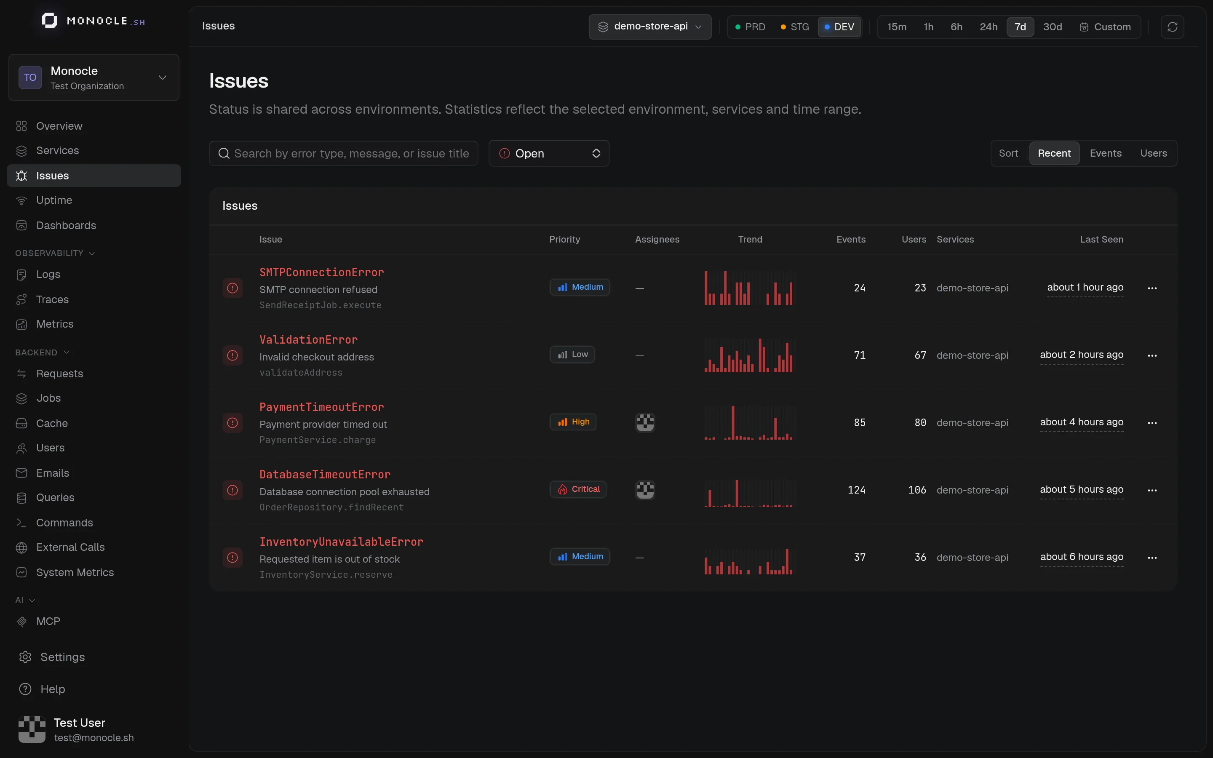Open more actions for PaymentTimeoutError

click(x=1152, y=423)
